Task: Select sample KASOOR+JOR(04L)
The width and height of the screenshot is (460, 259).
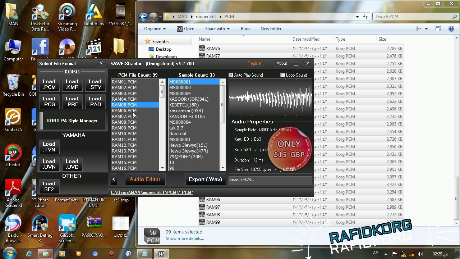Action: point(194,99)
